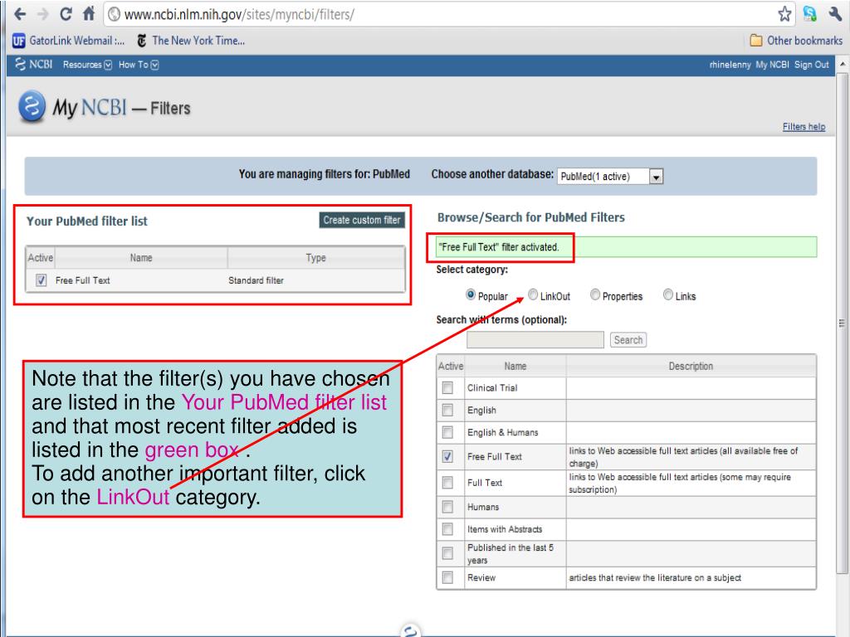Click the blue My NCBI sphere logo
Viewport: 850px width, 637px height.
click(32, 105)
